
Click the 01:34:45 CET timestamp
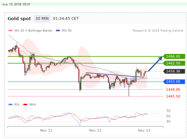(x=66, y=19)
